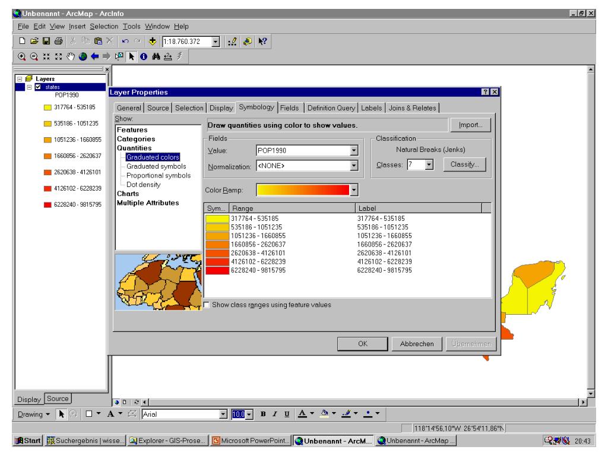Click the Classify... button
The image size is (608, 456).
click(x=464, y=164)
